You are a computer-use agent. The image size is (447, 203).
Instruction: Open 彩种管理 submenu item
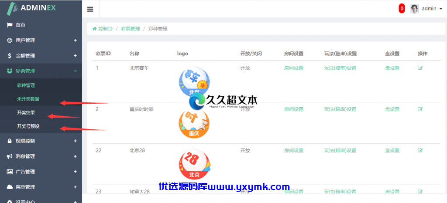(26, 85)
